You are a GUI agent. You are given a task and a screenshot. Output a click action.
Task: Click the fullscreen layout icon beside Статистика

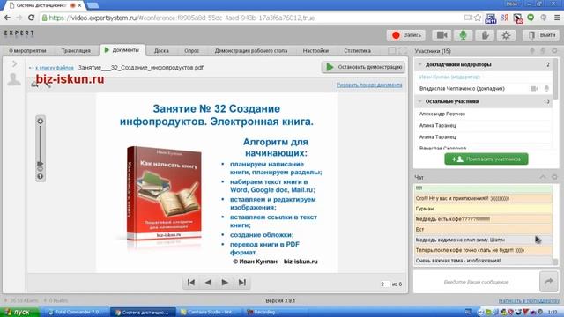click(x=403, y=51)
